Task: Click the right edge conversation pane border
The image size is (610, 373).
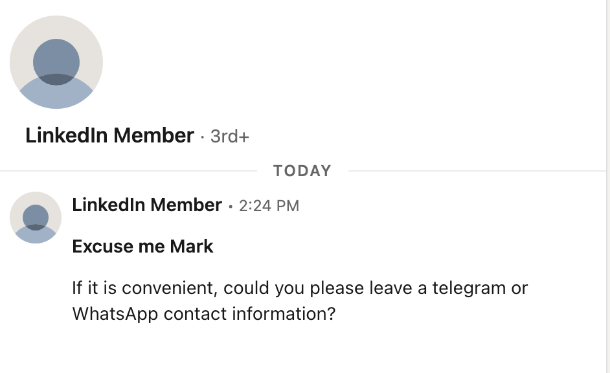Action: pos(596,194)
